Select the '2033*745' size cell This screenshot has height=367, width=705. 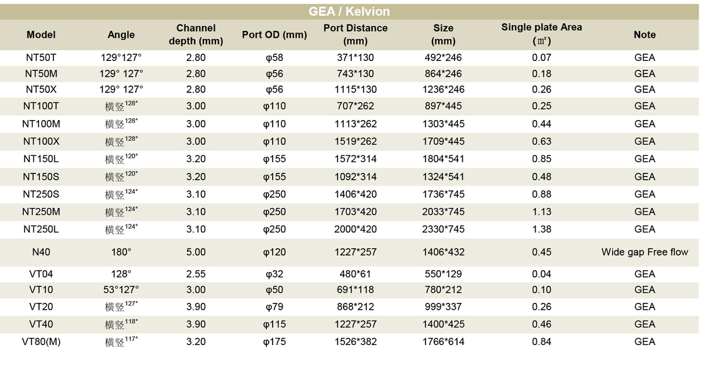(x=443, y=212)
